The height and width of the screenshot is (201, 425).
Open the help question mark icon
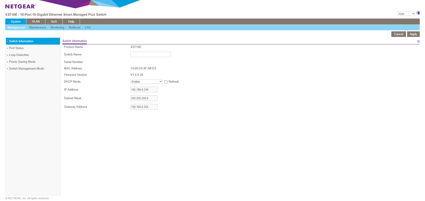click(418, 42)
